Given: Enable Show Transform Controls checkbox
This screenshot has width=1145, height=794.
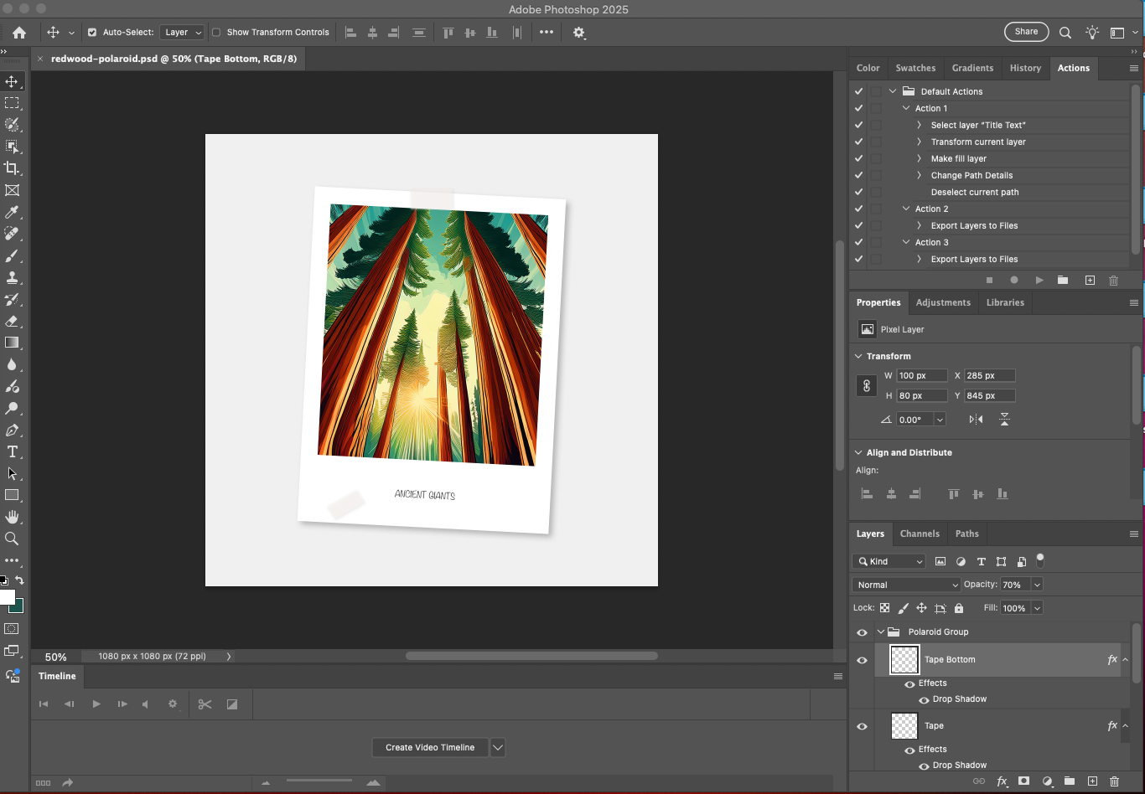Looking at the screenshot, I should (x=216, y=33).
